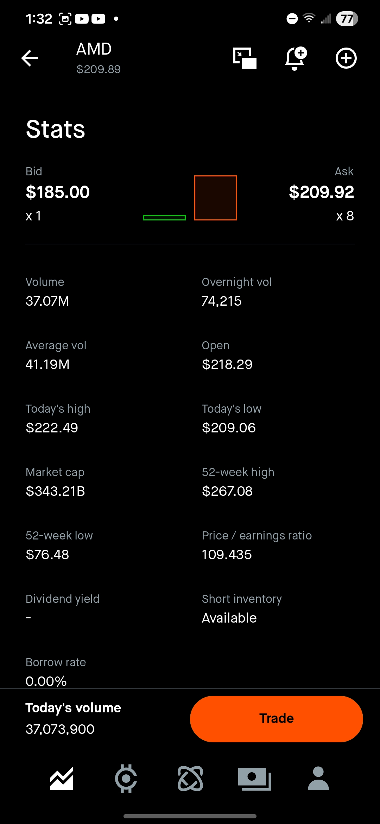Go back using the back arrow

pos(30,58)
